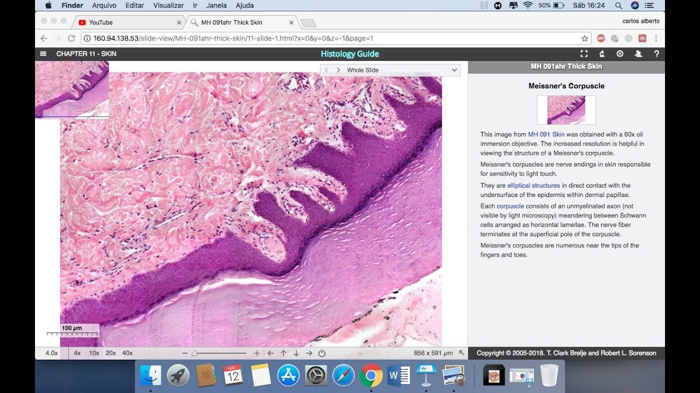The image size is (700, 393).
Task: Adjust the zoom slider handle
Action: tap(194, 353)
